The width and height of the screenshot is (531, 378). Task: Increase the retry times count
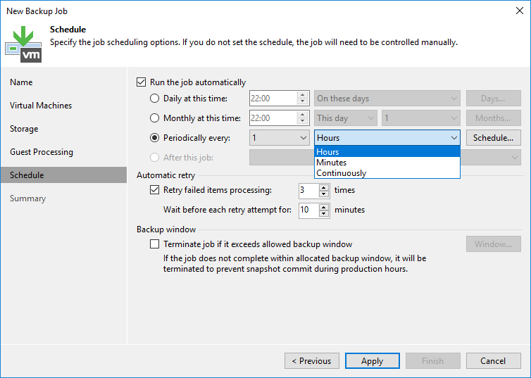pos(324,187)
